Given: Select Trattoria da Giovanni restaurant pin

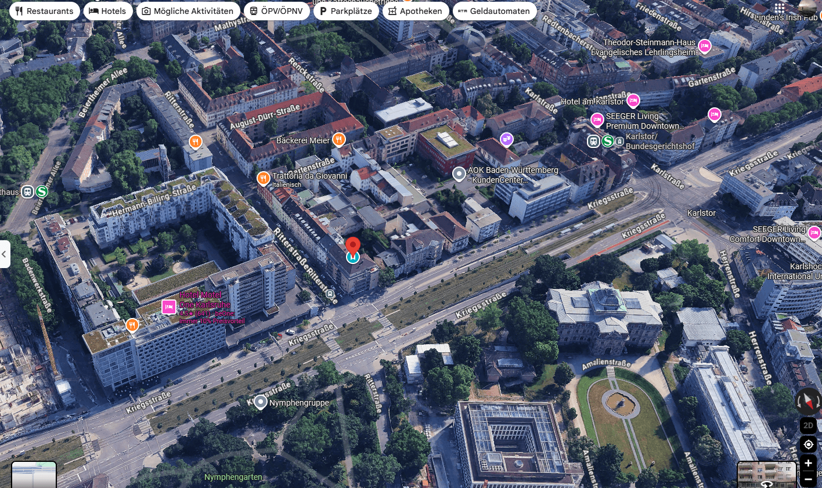Looking at the screenshot, I should click(x=263, y=178).
